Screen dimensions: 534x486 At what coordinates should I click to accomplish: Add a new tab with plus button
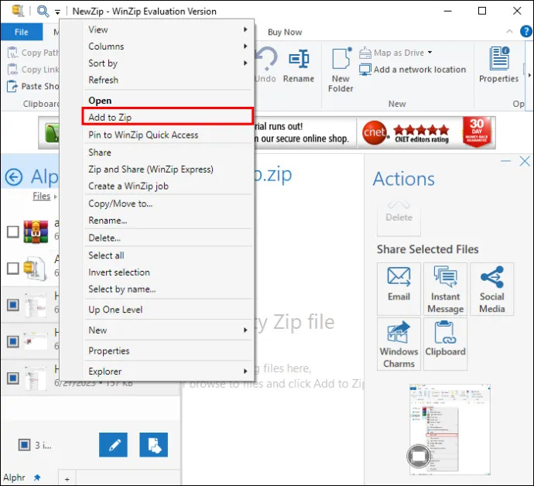tap(67, 479)
